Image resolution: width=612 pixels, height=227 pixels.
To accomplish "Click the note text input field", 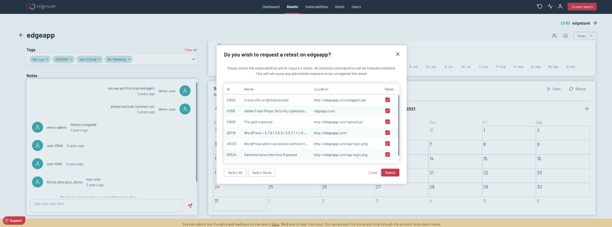I will click(106, 206).
